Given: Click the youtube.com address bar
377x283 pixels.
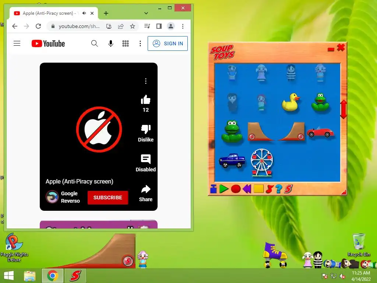Looking at the screenshot, I should pos(79,26).
